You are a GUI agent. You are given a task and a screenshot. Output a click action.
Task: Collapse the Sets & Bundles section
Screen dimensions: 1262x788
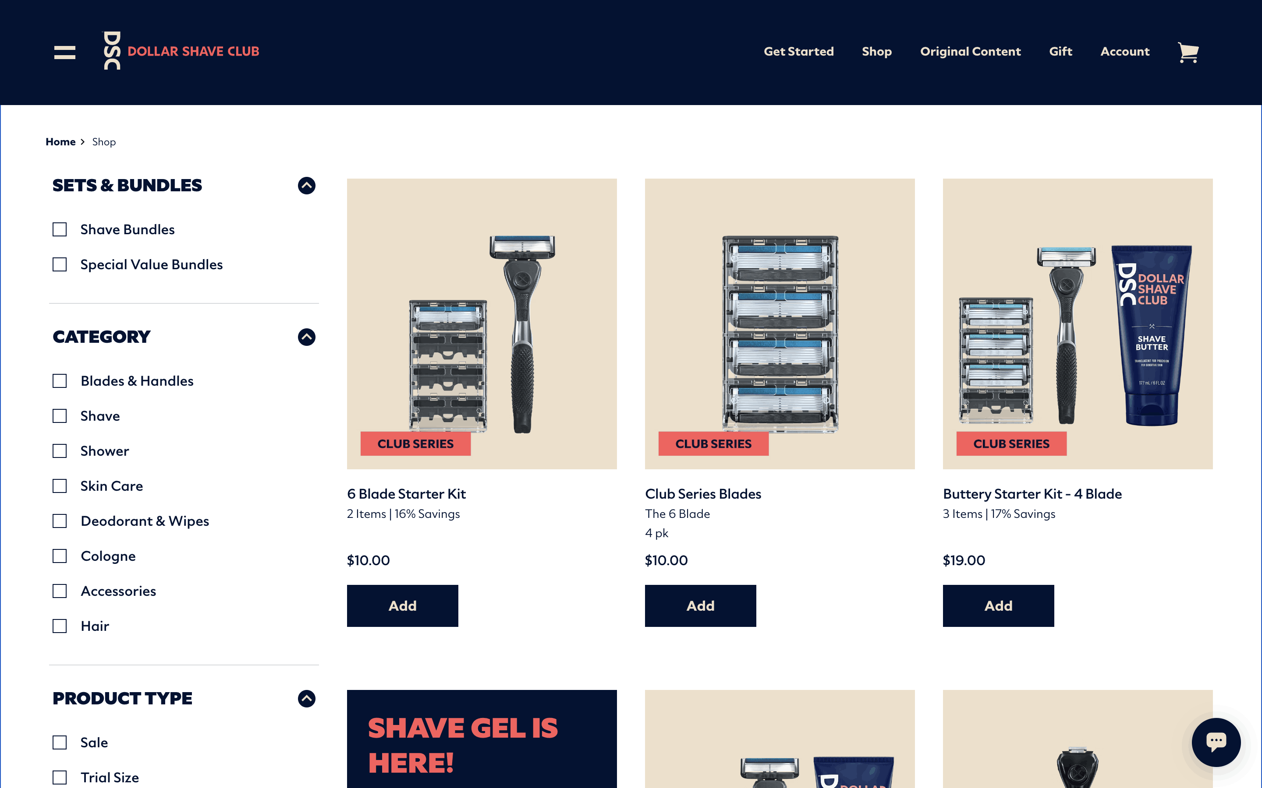click(307, 186)
